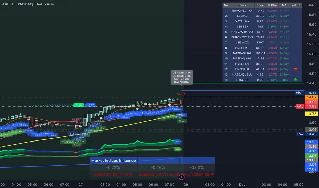Click the 13.99 price label

(x=311, y=102)
